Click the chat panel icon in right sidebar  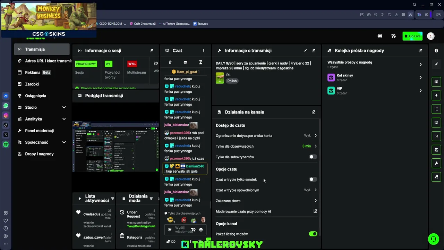tap(436, 123)
